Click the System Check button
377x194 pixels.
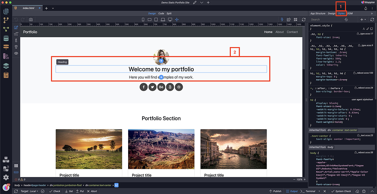(x=341, y=191)
